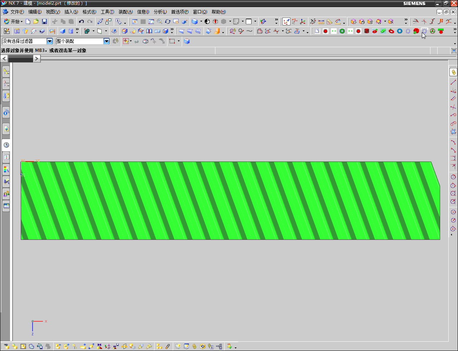Open the History clock sidebar icon
The image size is (458, 351).
point(6,145)
